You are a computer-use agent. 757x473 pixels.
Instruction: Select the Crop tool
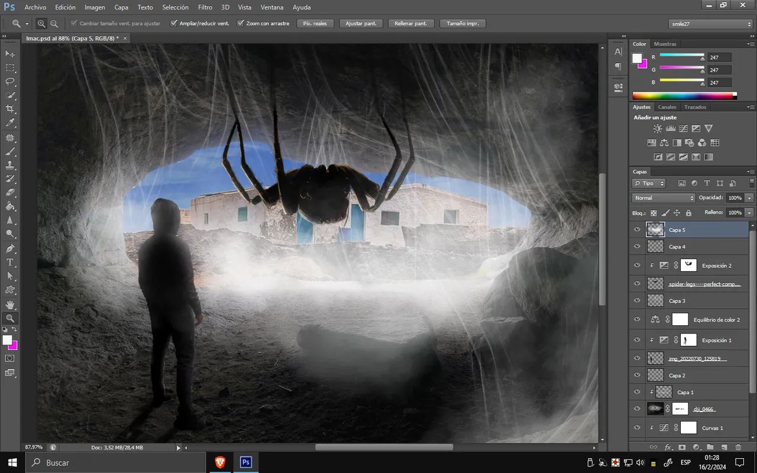pyautogui.click(x=10, y=109)
